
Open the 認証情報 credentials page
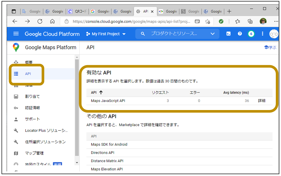[x=32, y=108]
